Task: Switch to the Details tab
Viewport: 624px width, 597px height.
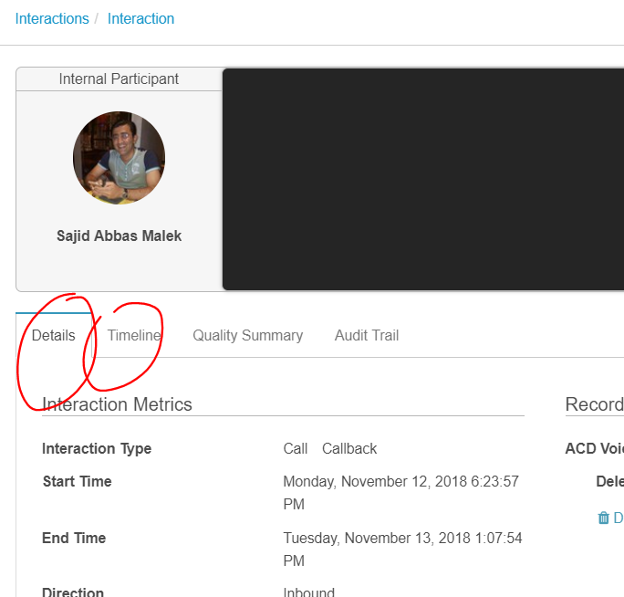Action: (x=54, y=335)
